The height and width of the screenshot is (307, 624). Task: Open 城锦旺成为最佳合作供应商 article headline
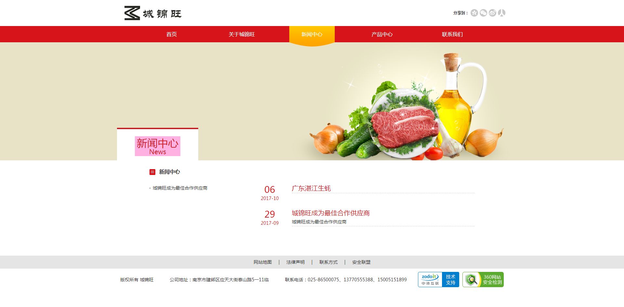[x=331, y=213]
